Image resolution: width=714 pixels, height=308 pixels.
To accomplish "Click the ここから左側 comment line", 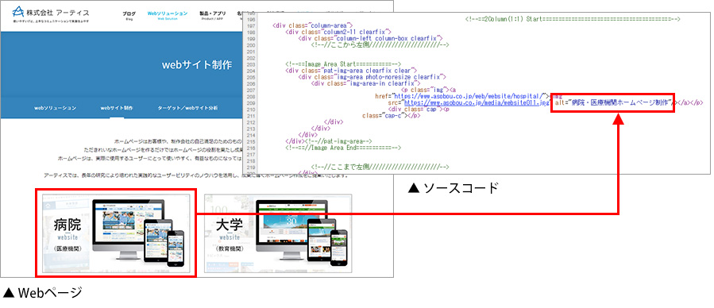I will click(x=380, y=44).
